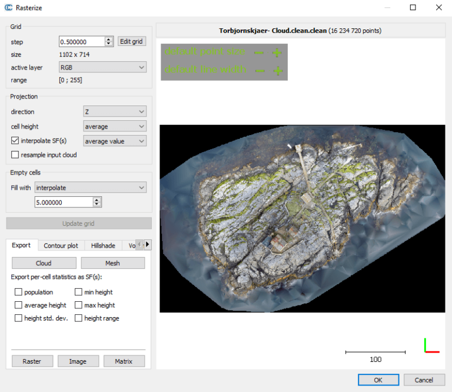Maximize the Rasterize window
The image size is (452, 392).
click(413, 8)
